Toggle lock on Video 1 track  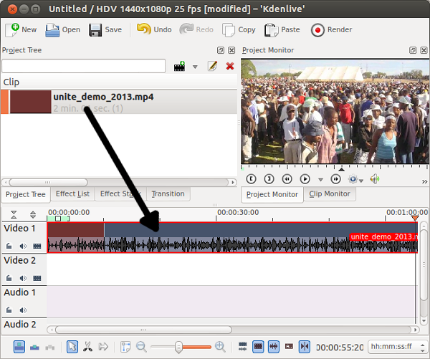9,246
